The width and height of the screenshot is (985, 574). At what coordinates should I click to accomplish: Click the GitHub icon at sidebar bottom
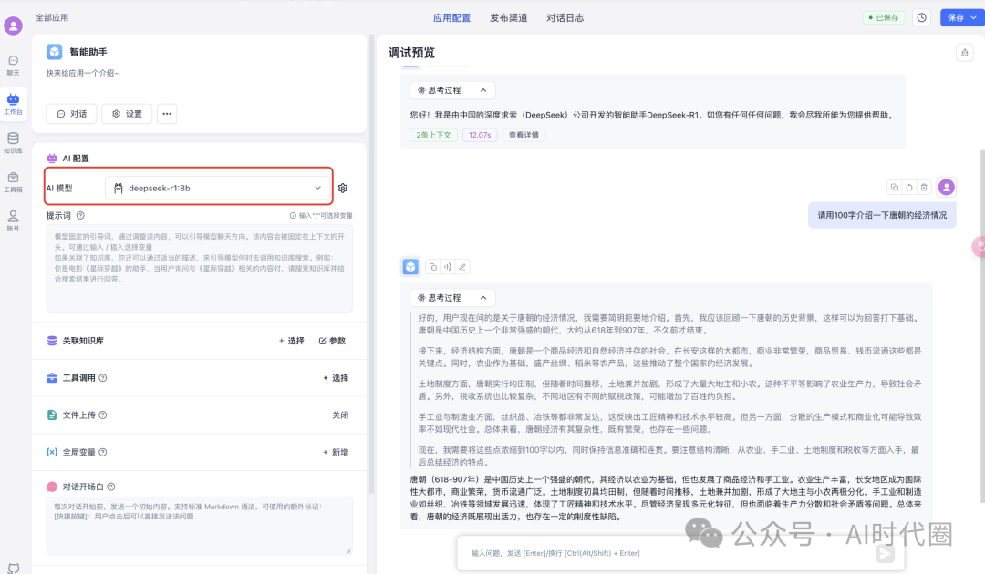(x=13, y=569)
